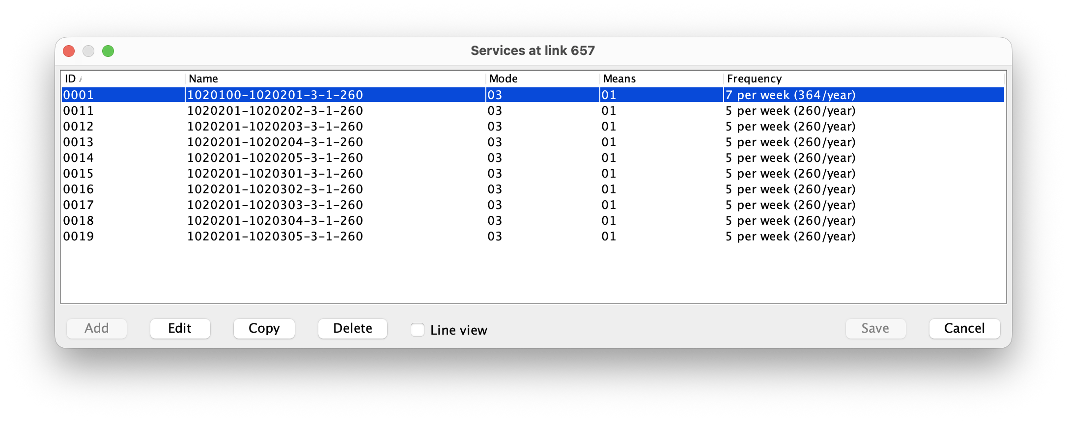Select service row ID 0001
Image resolution: width=1067 pixels, height=421 pixels.
tap(533, 95)
